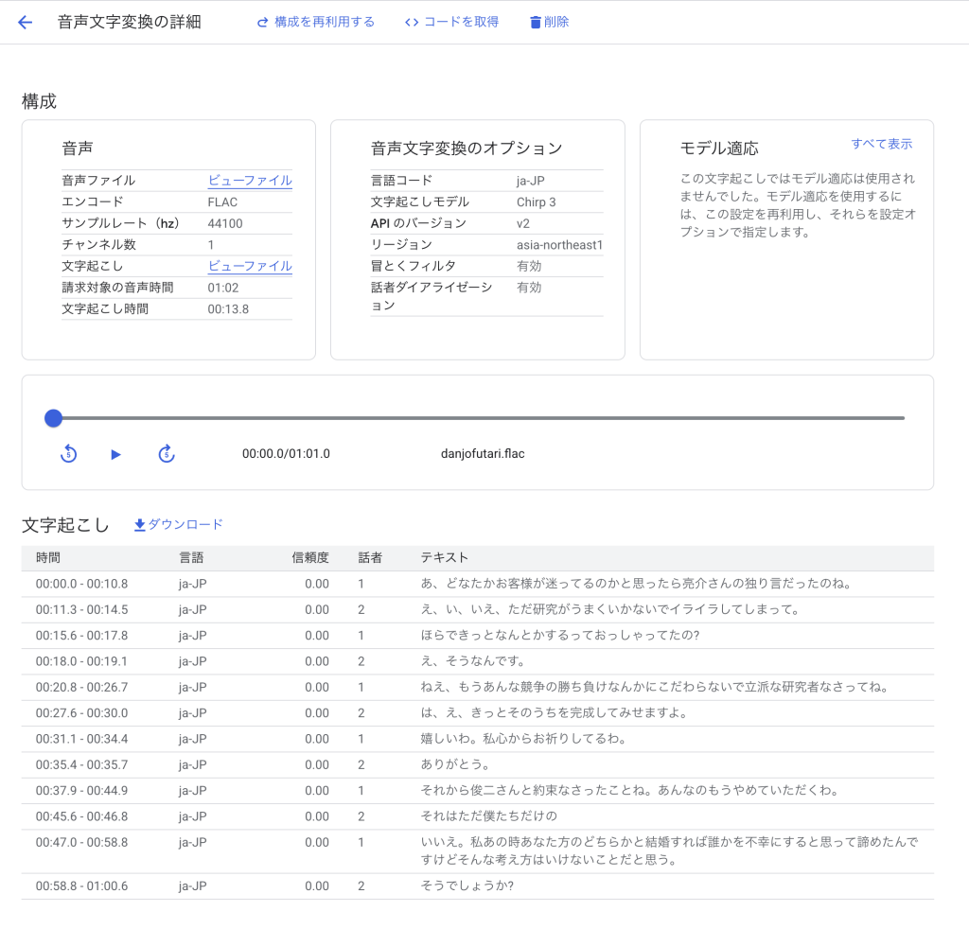Click the 削除 trash icon
The image size is (969, 929).
click(x=536, y=22)
